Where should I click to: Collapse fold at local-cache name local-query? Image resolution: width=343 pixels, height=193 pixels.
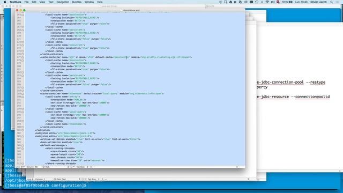23,112
